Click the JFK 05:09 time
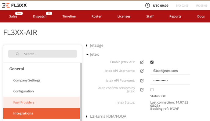The height and width of the screenshot is (121, 210). tap(201, 5)
